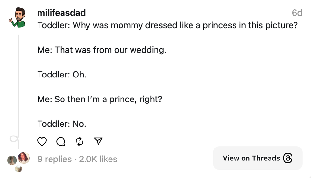Click the Threads logo icon
The image size is (311, 178).
click(x=288, y=158)
